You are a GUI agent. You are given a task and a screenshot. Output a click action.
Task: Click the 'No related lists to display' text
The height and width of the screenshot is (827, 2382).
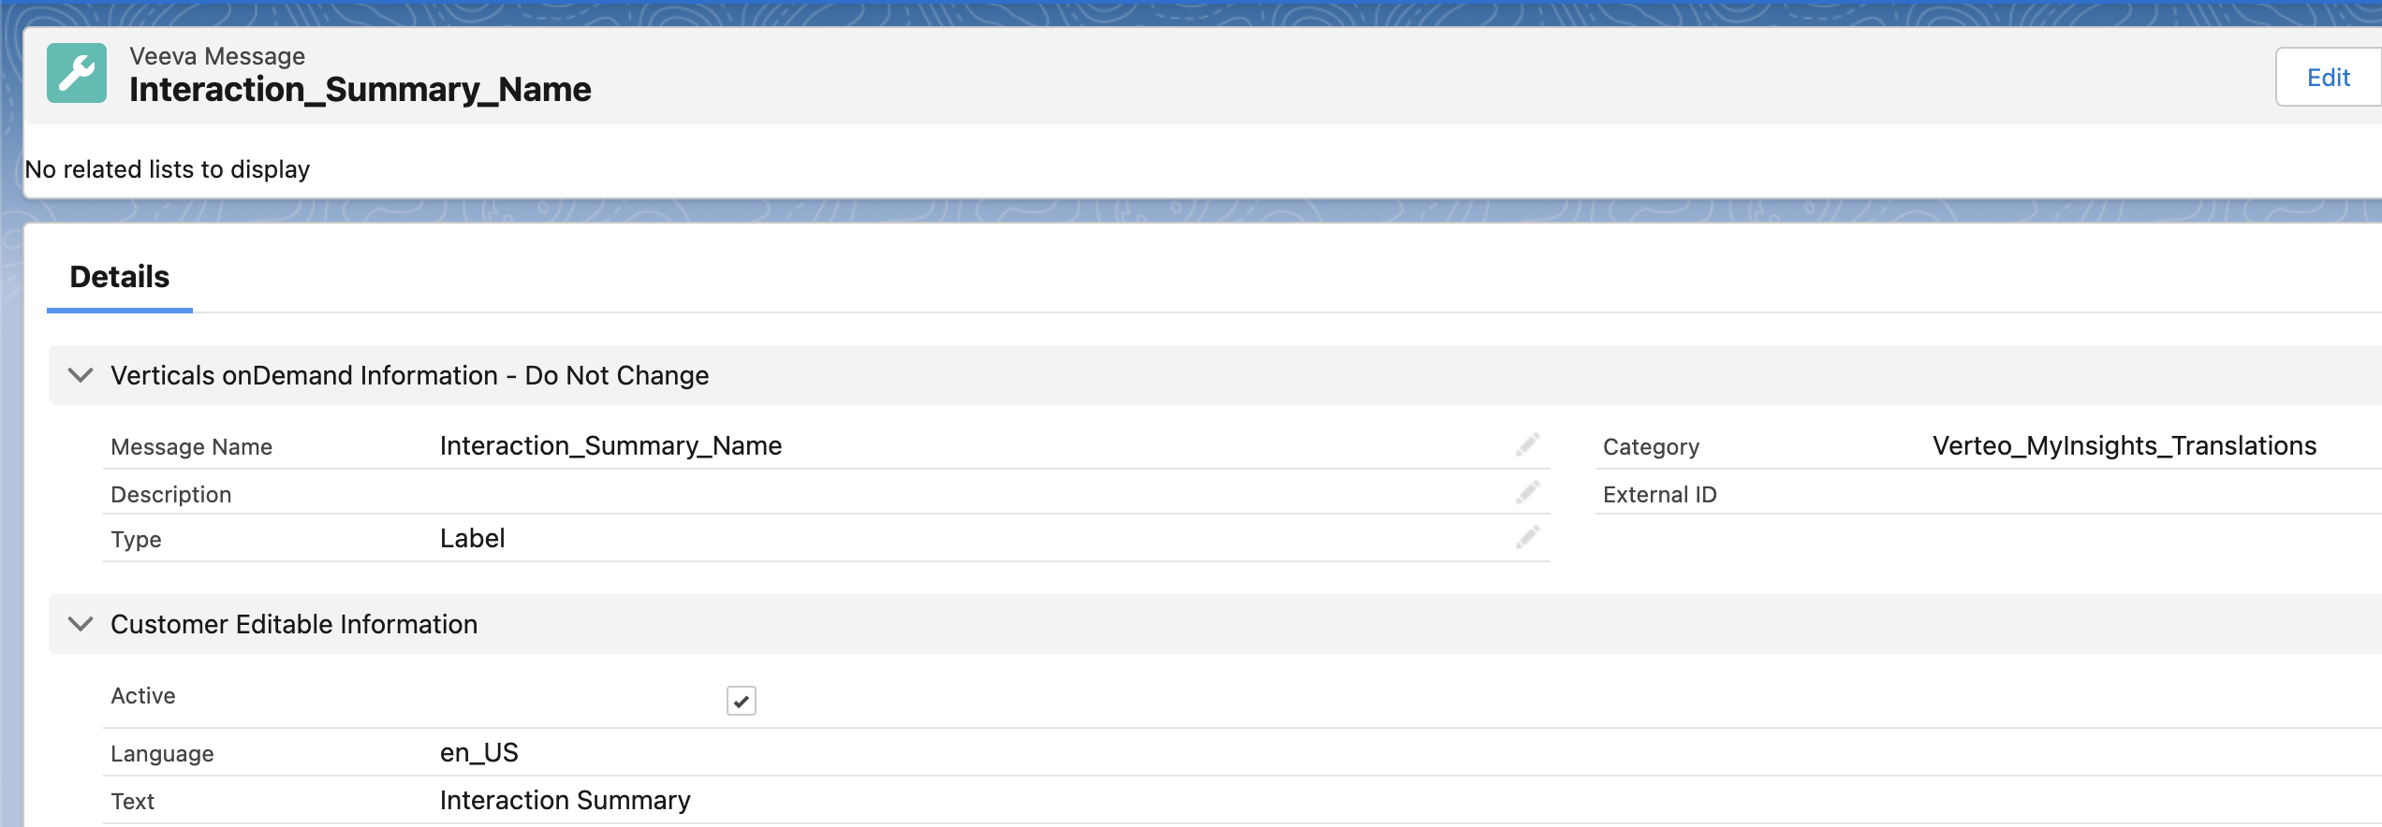168,169
